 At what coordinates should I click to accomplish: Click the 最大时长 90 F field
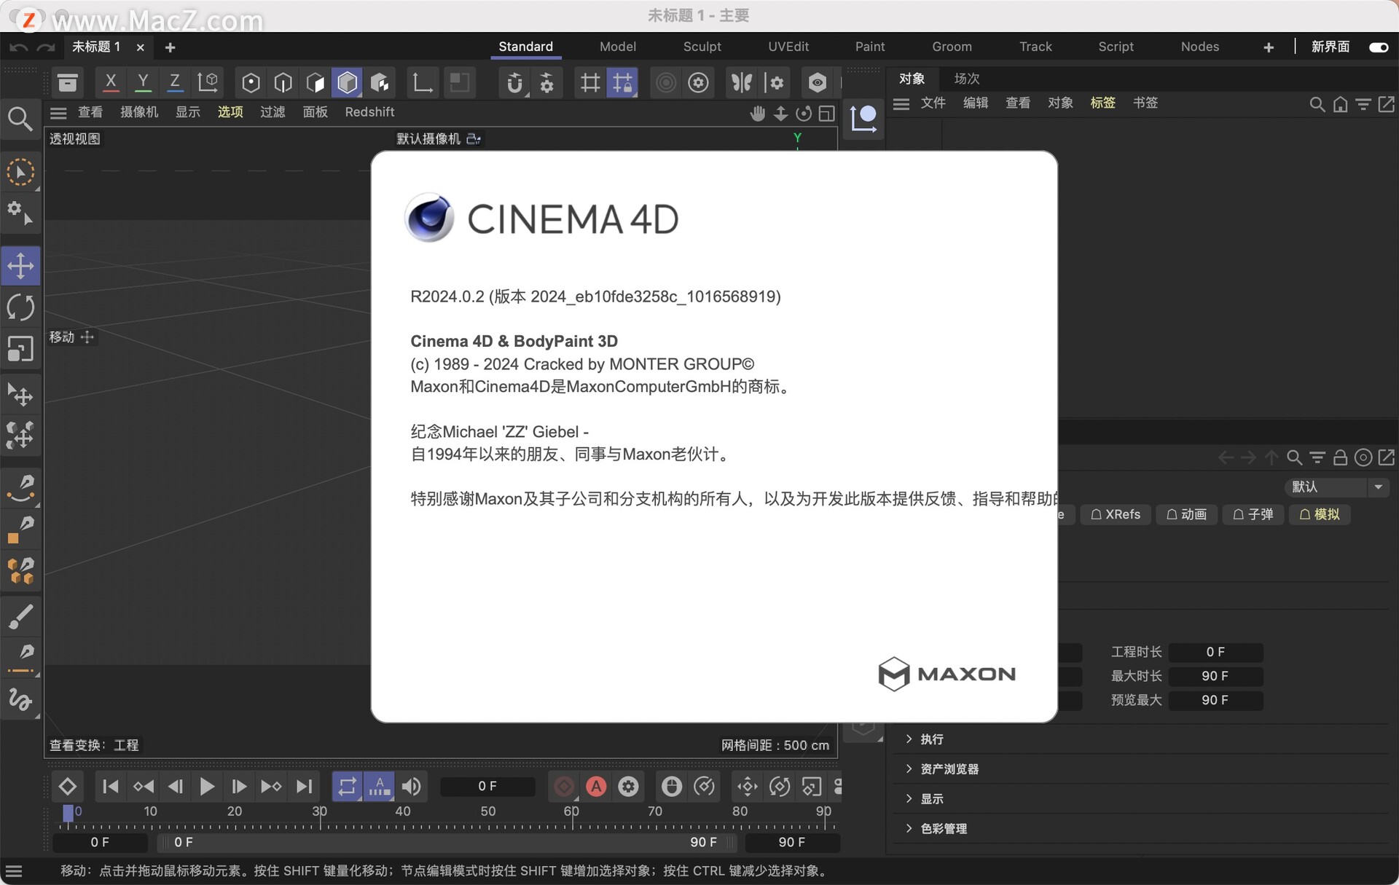tap(1215, 676)
